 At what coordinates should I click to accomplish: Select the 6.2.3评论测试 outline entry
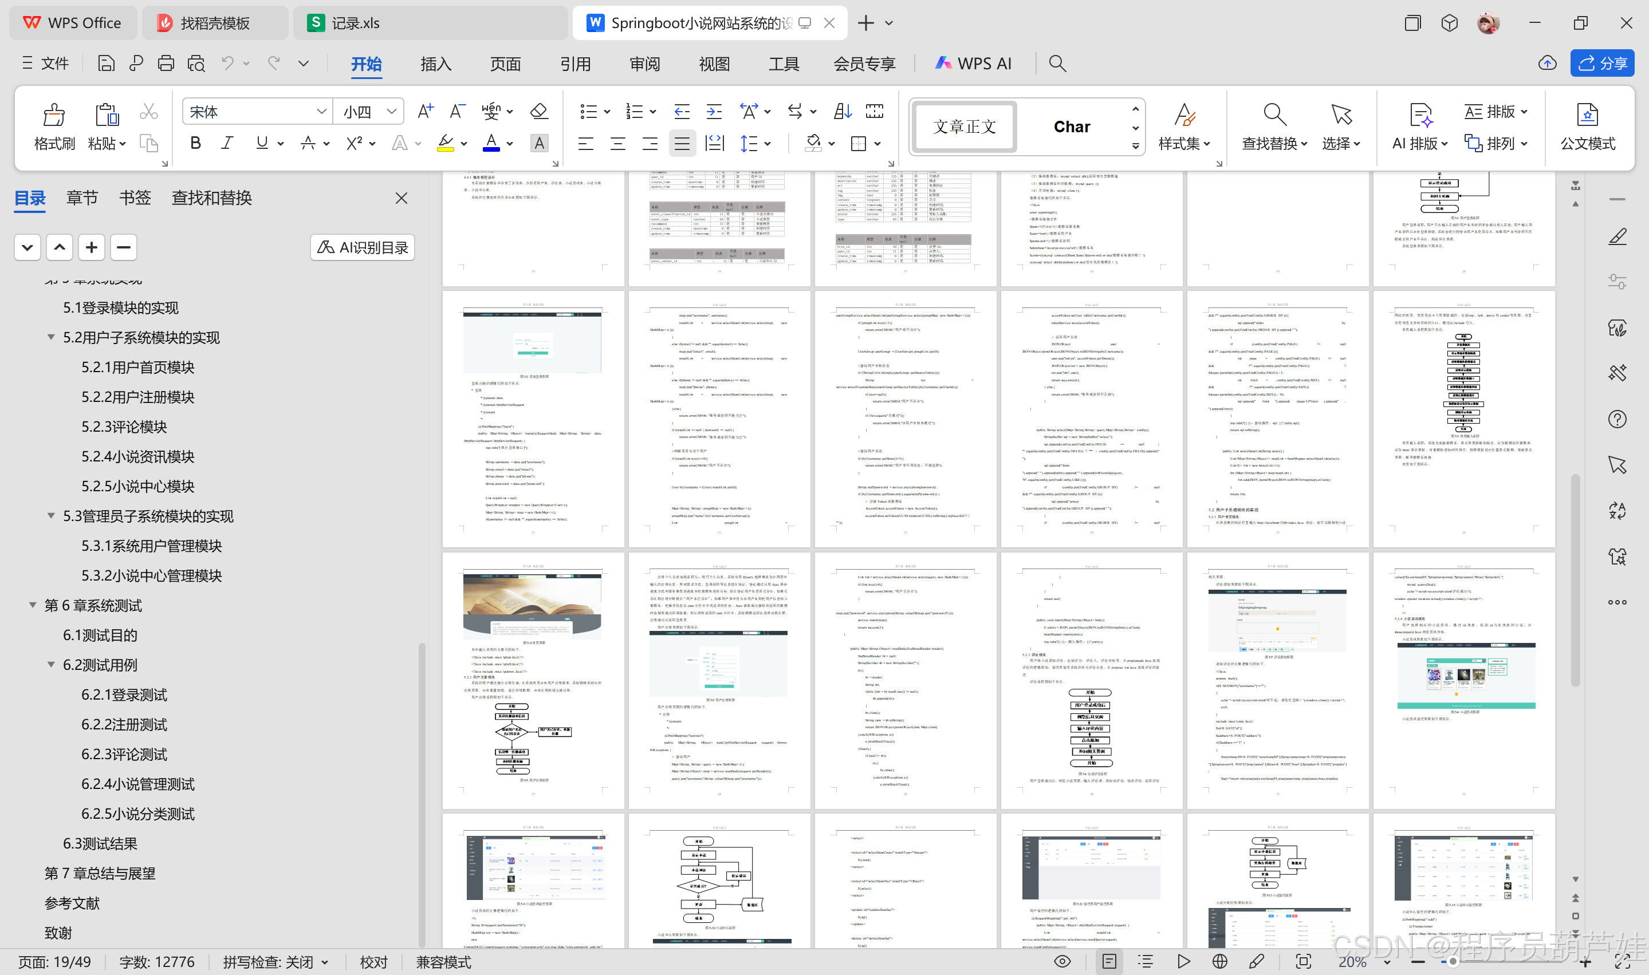[x=124, y=754]
